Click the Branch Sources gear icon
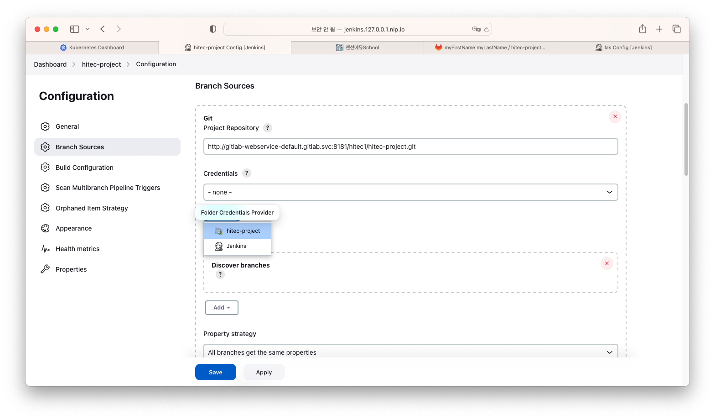The image size is (715, 420). [x=45, y=147]
